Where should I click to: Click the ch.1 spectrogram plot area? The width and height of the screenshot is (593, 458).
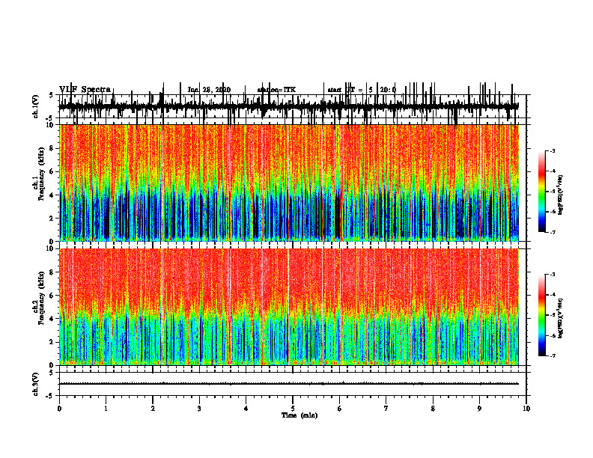pyautogui.click(x=288, y=183)
